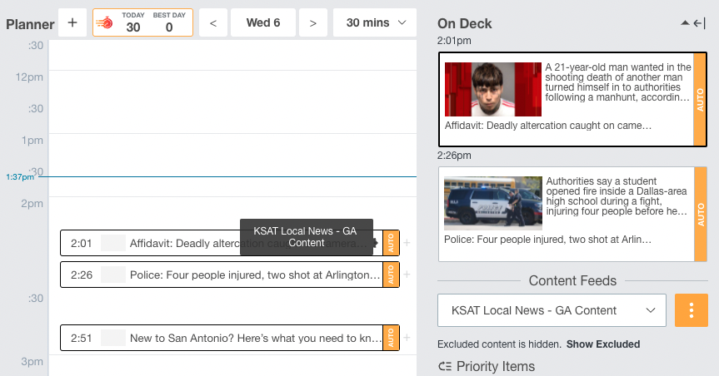Click the 'Police: Four people injured' On Deck title

pos(547,240)
